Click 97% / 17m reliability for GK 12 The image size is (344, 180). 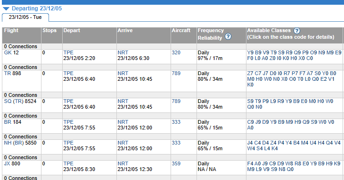tap(210, 58)
